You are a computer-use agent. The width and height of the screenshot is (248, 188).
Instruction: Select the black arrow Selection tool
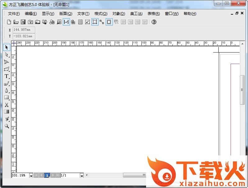coord(7,47)
